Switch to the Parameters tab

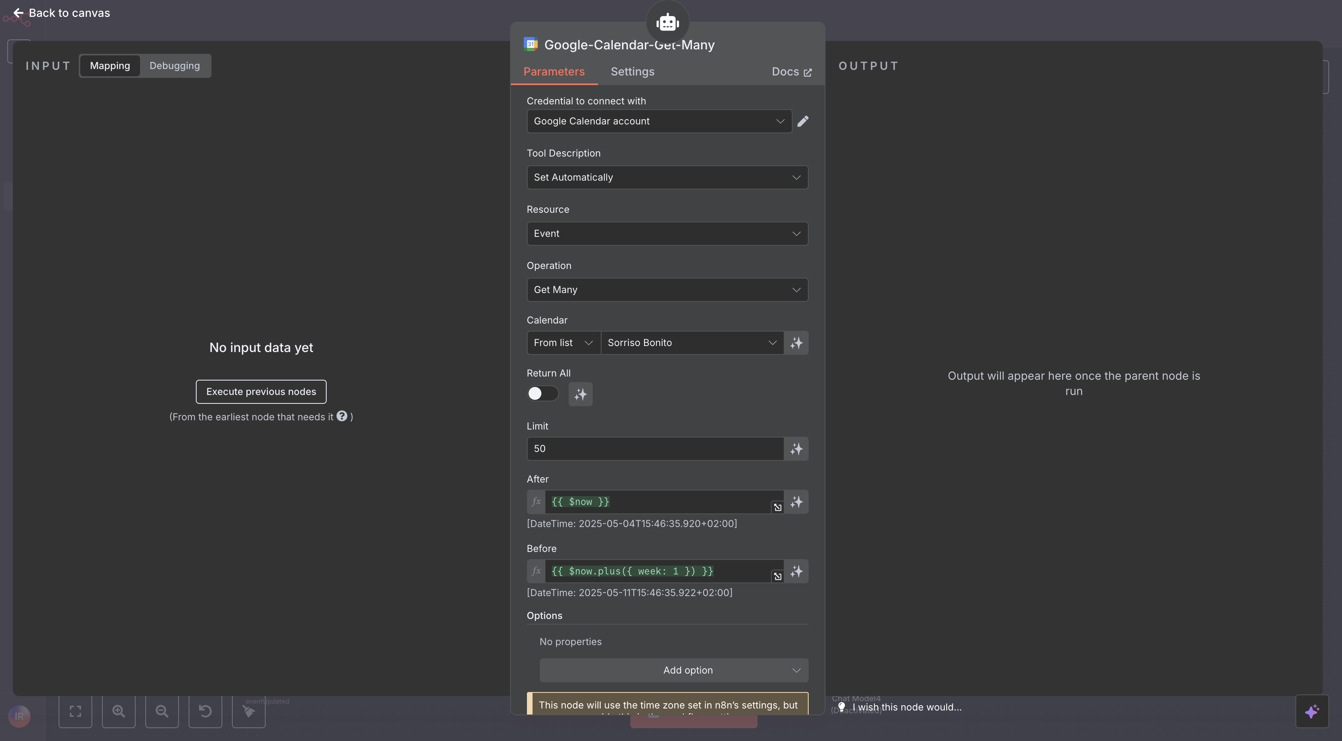554,72
